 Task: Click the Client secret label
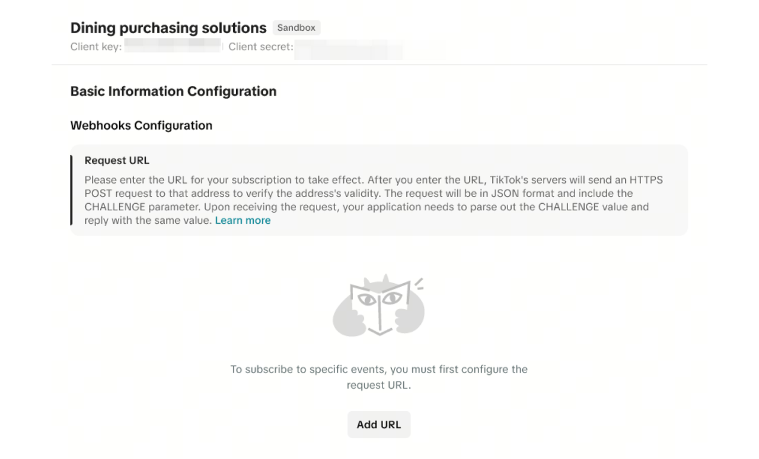tap(261, 47)
